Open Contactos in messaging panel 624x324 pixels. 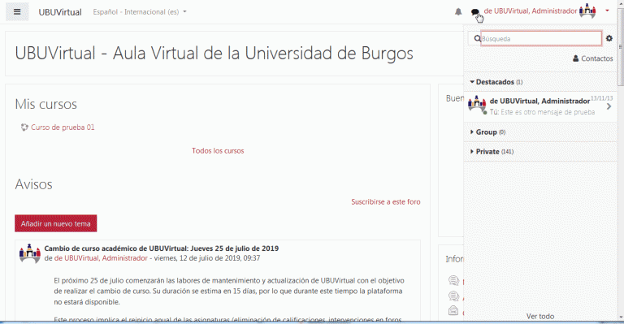tap(593, 58)
